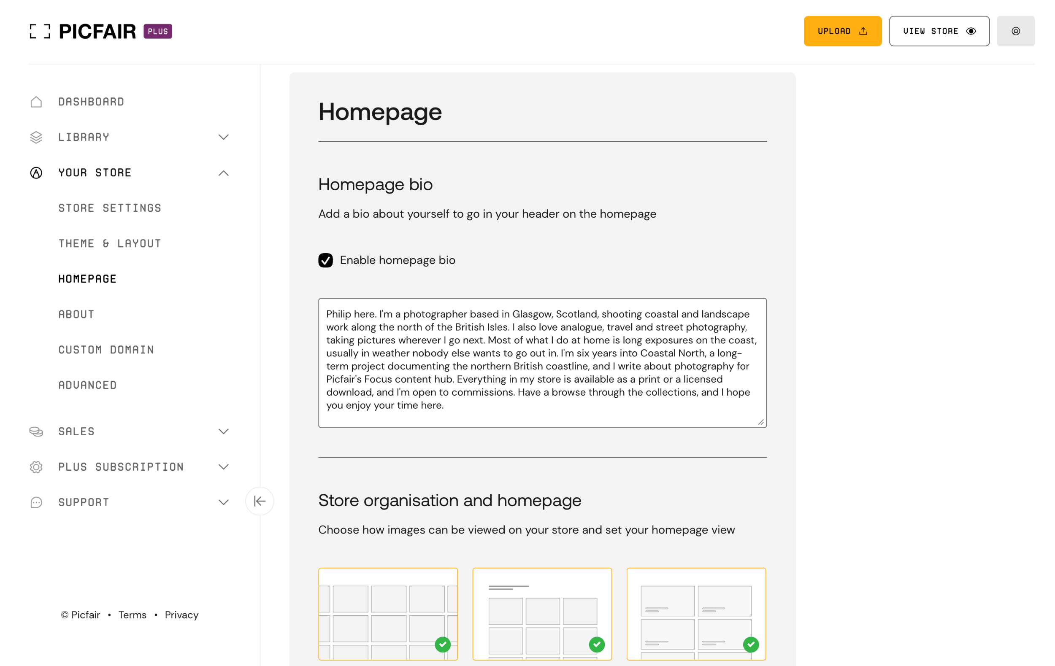Open the Terms link

pyautogui.click(x=133, y=615)
